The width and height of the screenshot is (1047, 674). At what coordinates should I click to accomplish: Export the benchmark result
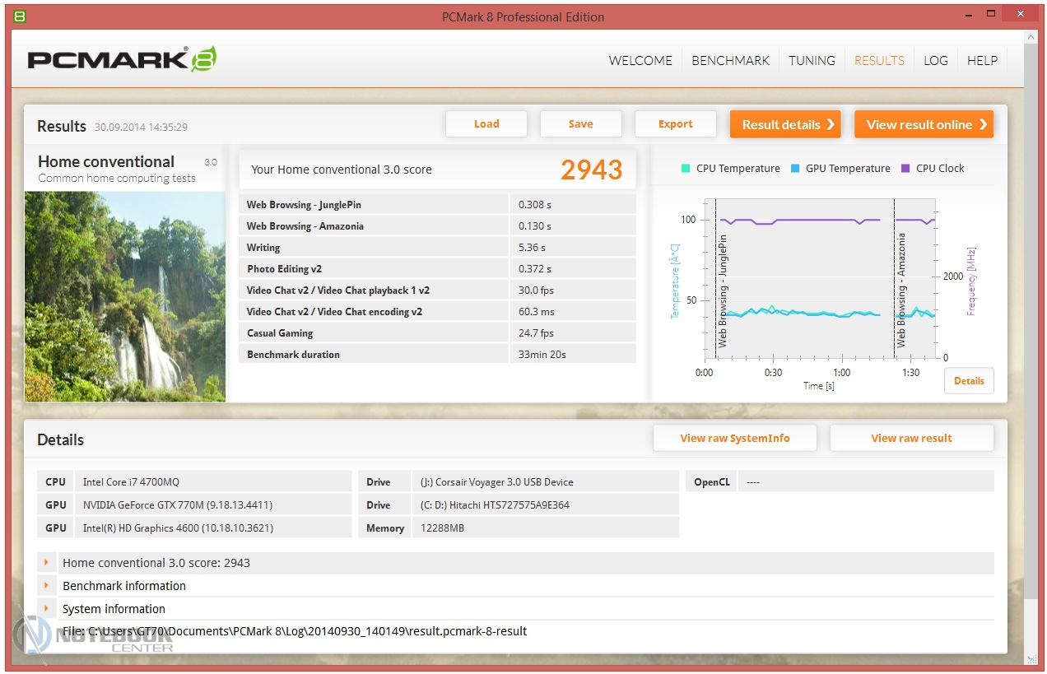pyautogui.click(x=676, y=124)
